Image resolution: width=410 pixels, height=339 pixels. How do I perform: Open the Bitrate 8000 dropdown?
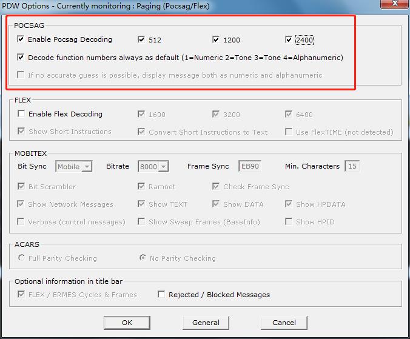point(164,167)
